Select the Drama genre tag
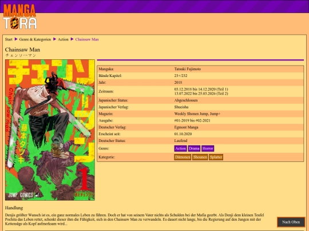Image resolution: width=309 pixels, height=231 pixels. (x=194, y=148)
